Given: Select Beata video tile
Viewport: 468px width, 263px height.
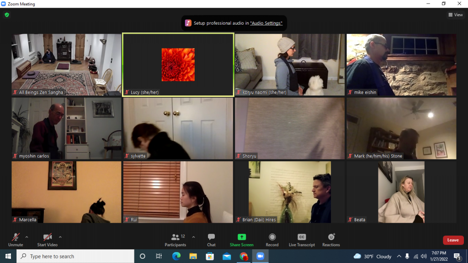Looking at the screenshot, I should tap(401, 192).
